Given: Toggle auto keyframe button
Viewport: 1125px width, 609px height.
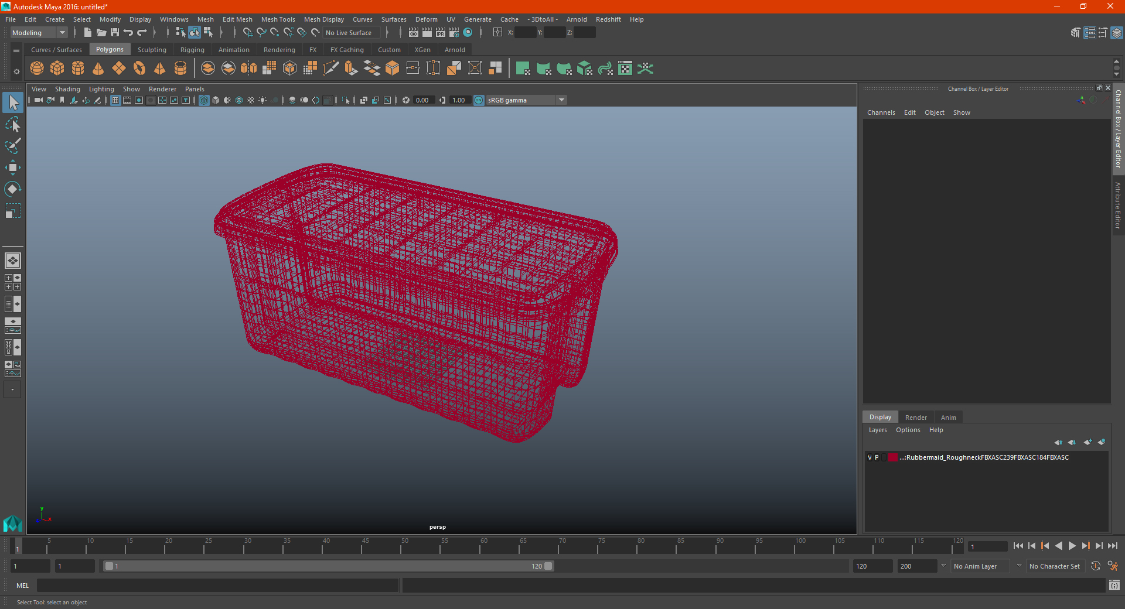Looking at the screenshot, I should pos(1095,566).
